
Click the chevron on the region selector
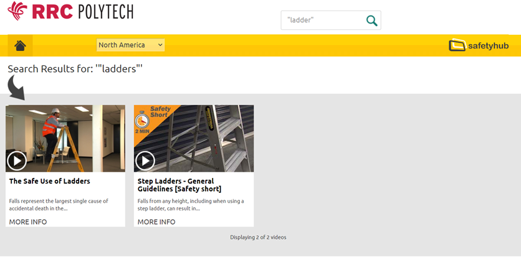click(x=160, y=45)
